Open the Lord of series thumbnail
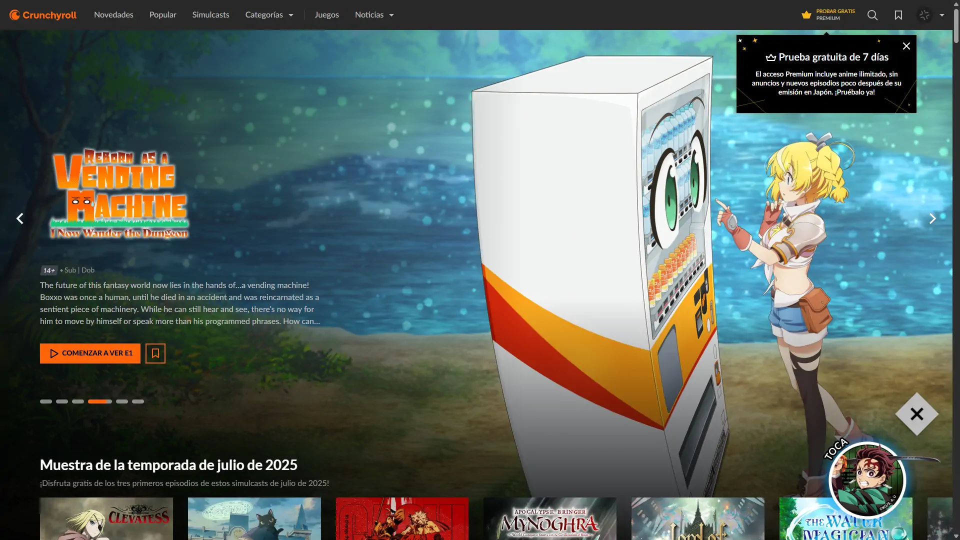The image size is (960, 540). (698, 518)
